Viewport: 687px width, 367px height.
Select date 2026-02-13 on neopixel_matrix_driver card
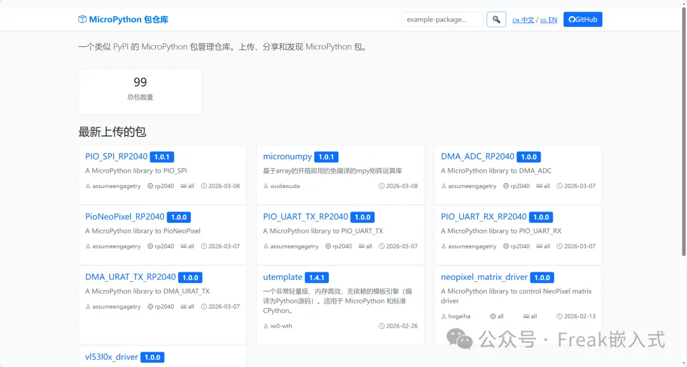click(x=579, y=316)
